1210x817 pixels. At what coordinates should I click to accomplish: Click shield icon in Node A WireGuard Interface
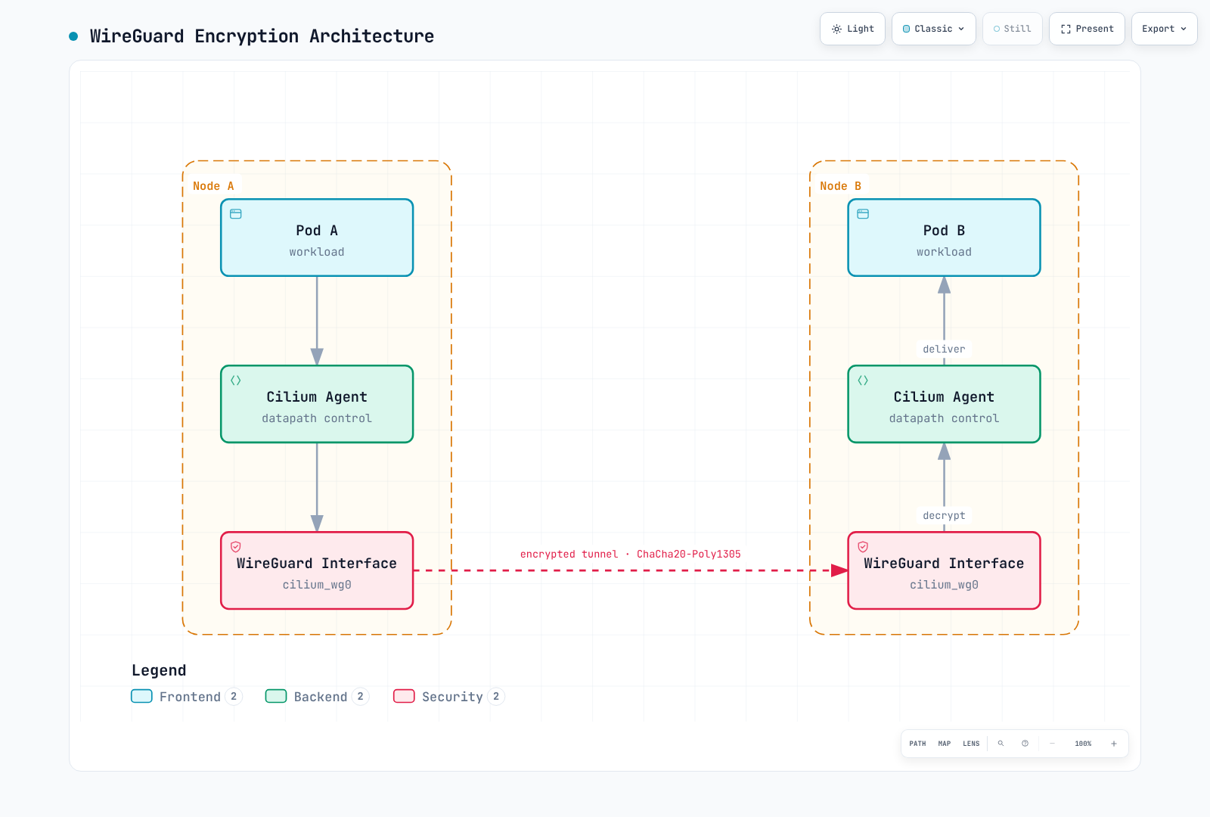pos(236,547)
